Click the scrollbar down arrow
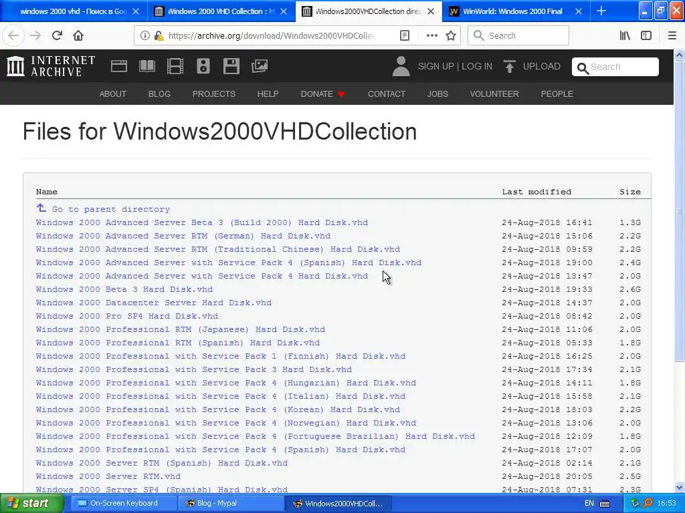This screenshot has height=513, width=685. coord(679,487)
